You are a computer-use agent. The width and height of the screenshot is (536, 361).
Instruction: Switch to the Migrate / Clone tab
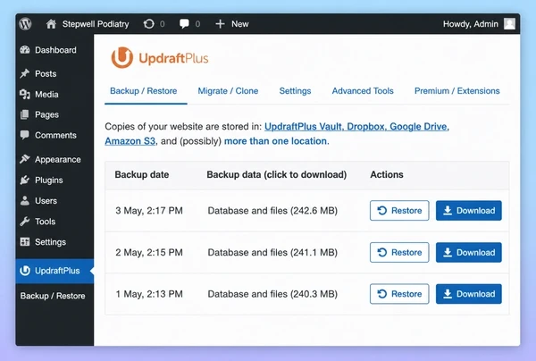click(x=228, y=91)
